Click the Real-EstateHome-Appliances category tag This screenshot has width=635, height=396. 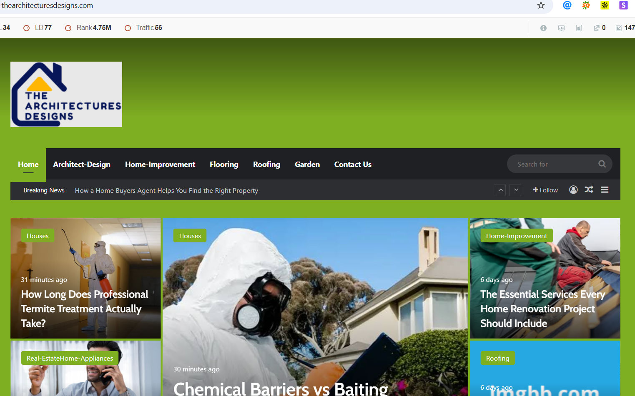point(70,358)
